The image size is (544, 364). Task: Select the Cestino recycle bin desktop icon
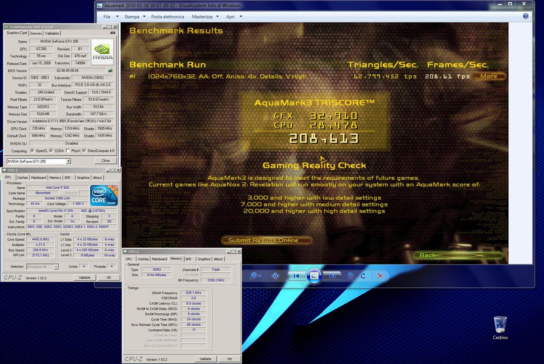tap(500, 328)
